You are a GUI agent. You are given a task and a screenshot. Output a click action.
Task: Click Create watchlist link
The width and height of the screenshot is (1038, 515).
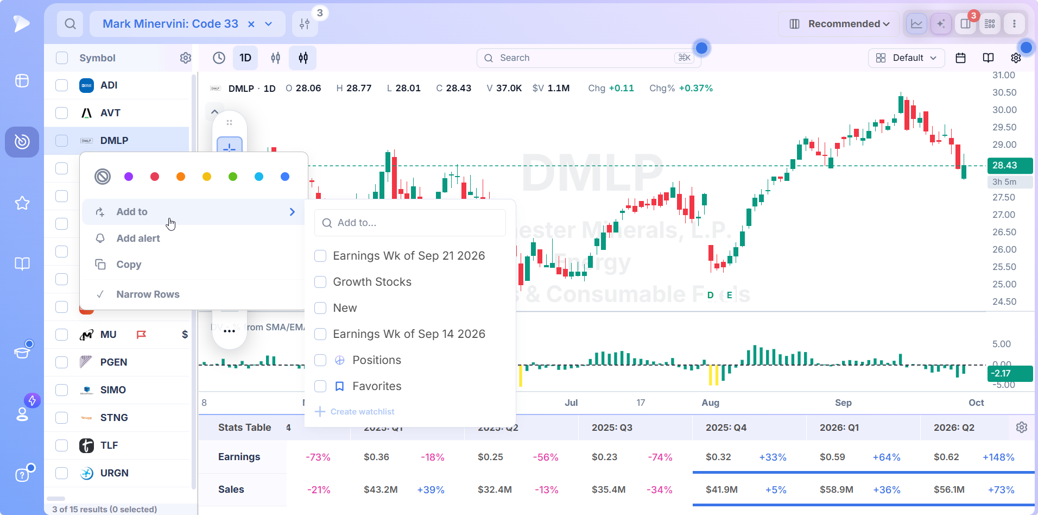pos(355,412)
